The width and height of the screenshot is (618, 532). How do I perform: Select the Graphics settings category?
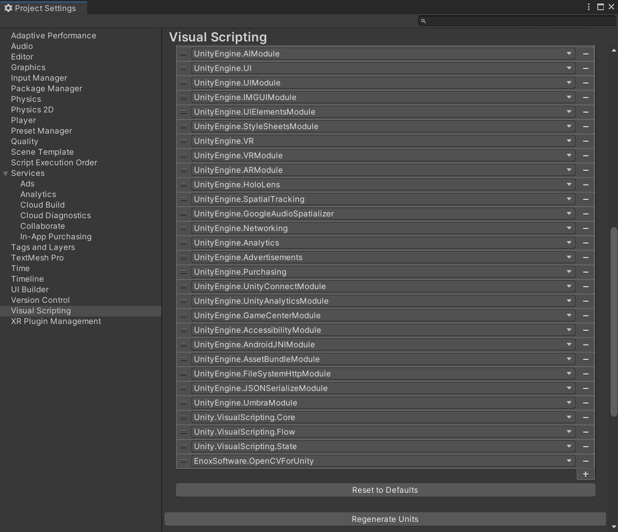[x=28, y=67]
